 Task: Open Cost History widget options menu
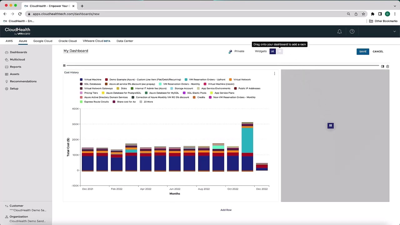tap(274, 73)
